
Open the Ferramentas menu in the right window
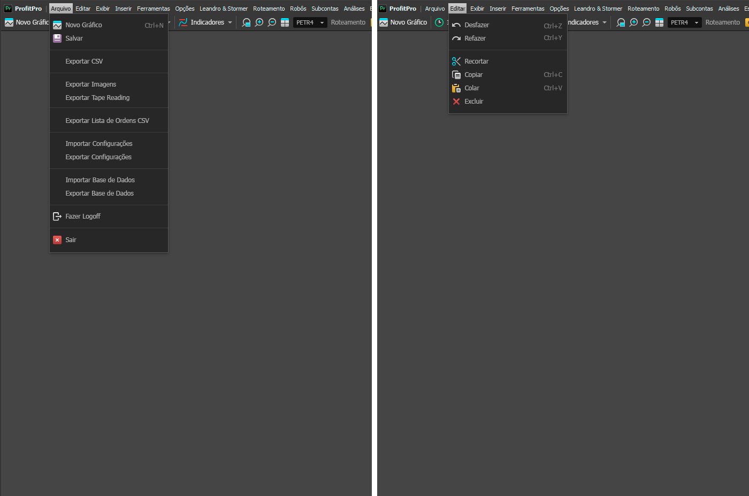click(x=528, y=9)
